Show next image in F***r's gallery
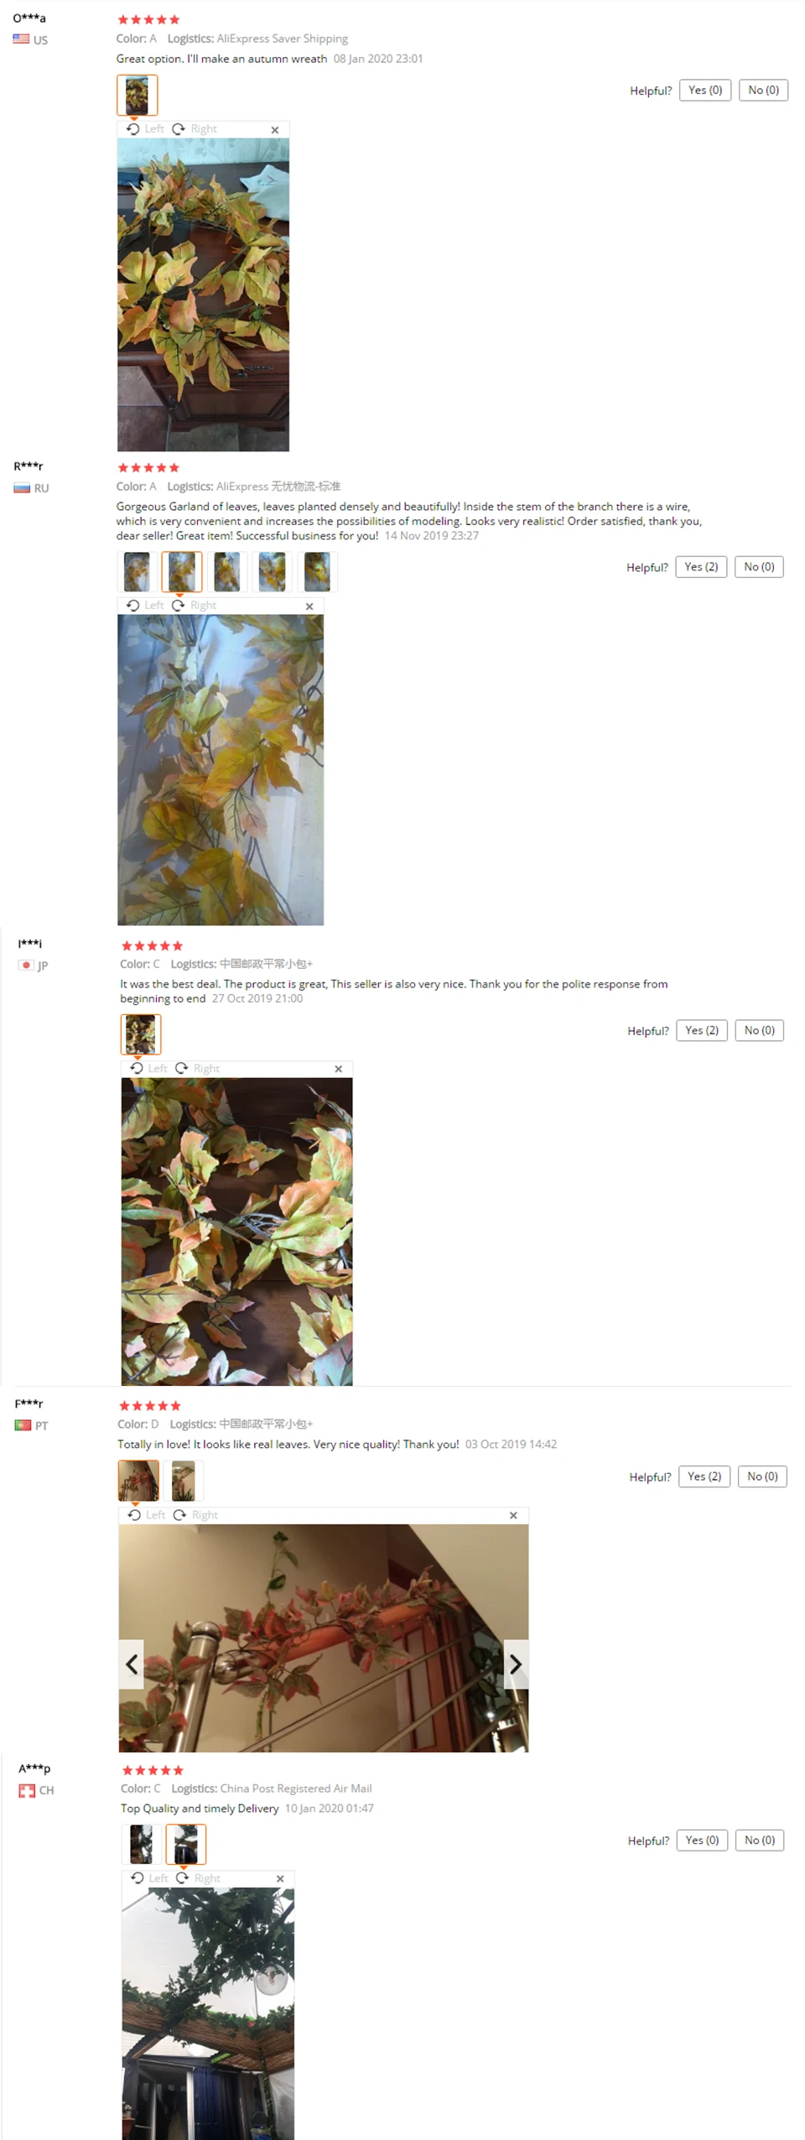 pyautogui.click(x=516, y=1664)
